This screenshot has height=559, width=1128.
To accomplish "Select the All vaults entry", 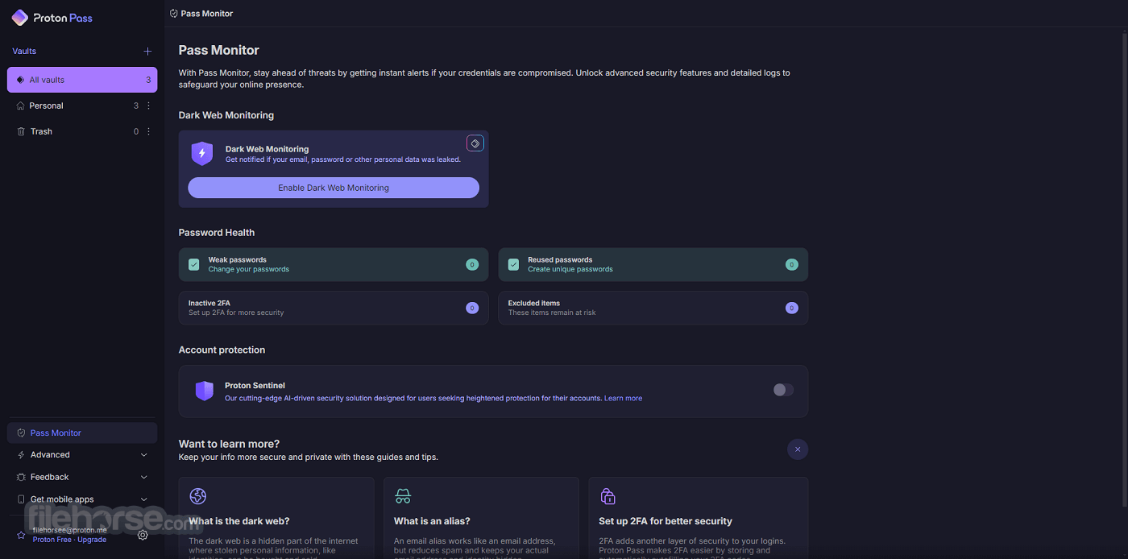I will point(82,80).
